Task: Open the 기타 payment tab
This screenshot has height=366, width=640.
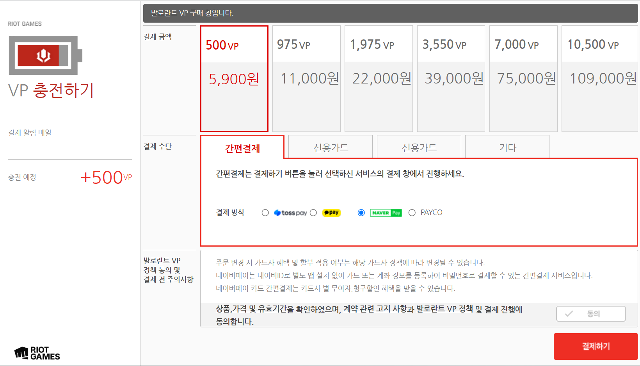Action: pyautogui.click(x=507, y=147)
